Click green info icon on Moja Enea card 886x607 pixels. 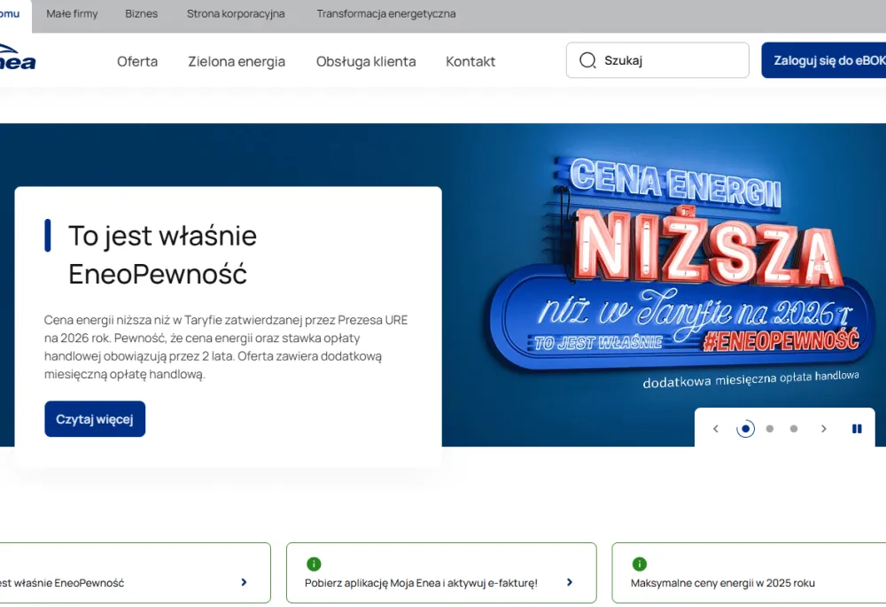coord(314,564)
